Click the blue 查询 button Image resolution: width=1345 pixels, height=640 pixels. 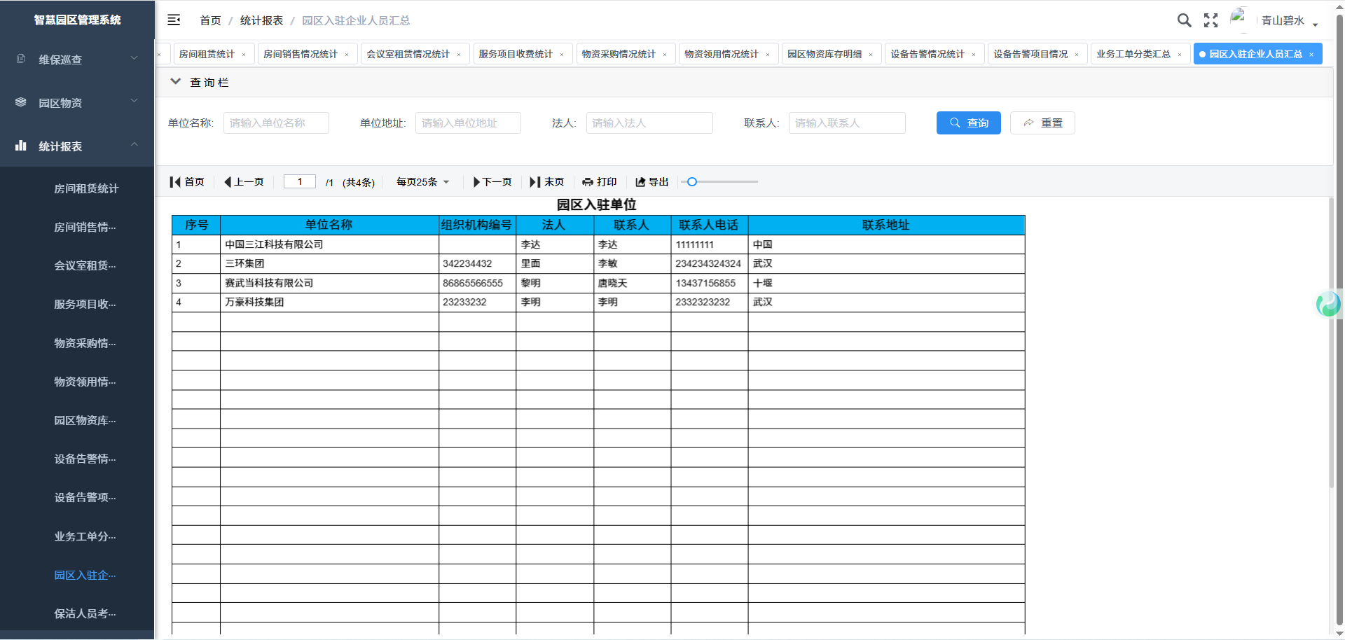click(968, 123)
